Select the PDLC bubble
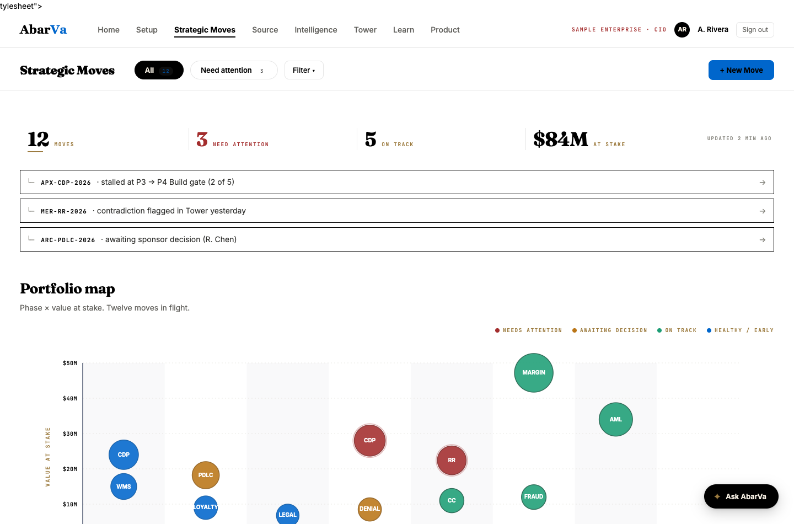Viewport: 794px width, 524px height. 206,475
